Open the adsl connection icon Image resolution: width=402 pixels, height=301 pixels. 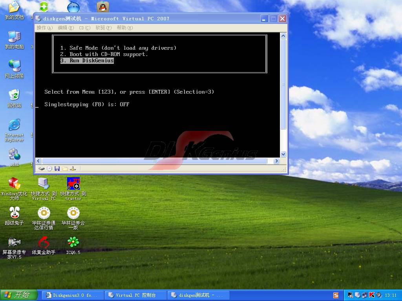15,158
